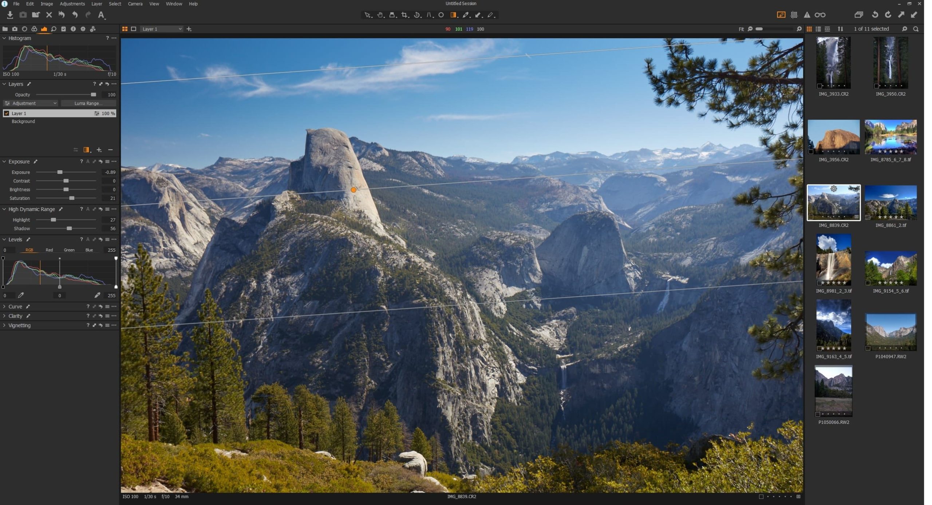Toggle the exposure warning overlay
The width and height of the screenshot is (932, 505).
(807, 15)
